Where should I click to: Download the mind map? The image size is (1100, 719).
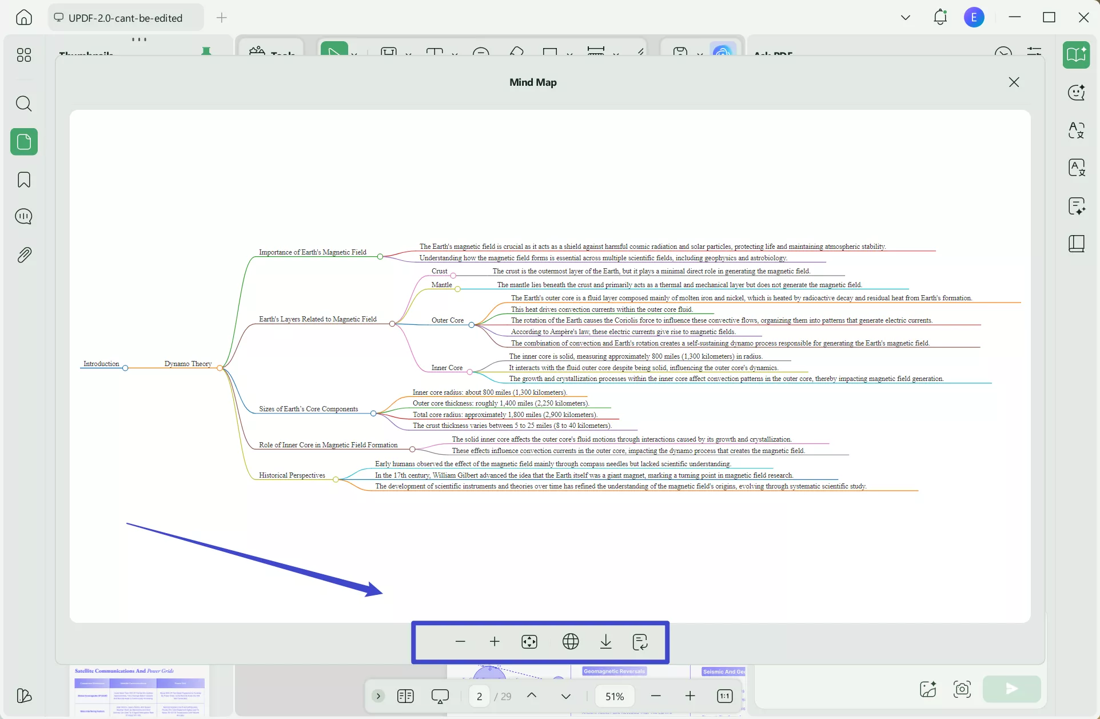[606, 642]
